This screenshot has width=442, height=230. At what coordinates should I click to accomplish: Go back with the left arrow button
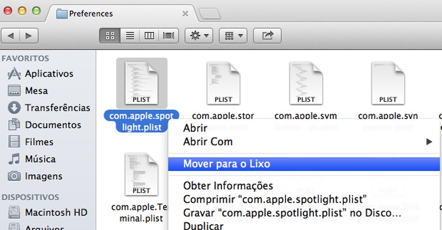pyautogui.click(x=10, y=36)
